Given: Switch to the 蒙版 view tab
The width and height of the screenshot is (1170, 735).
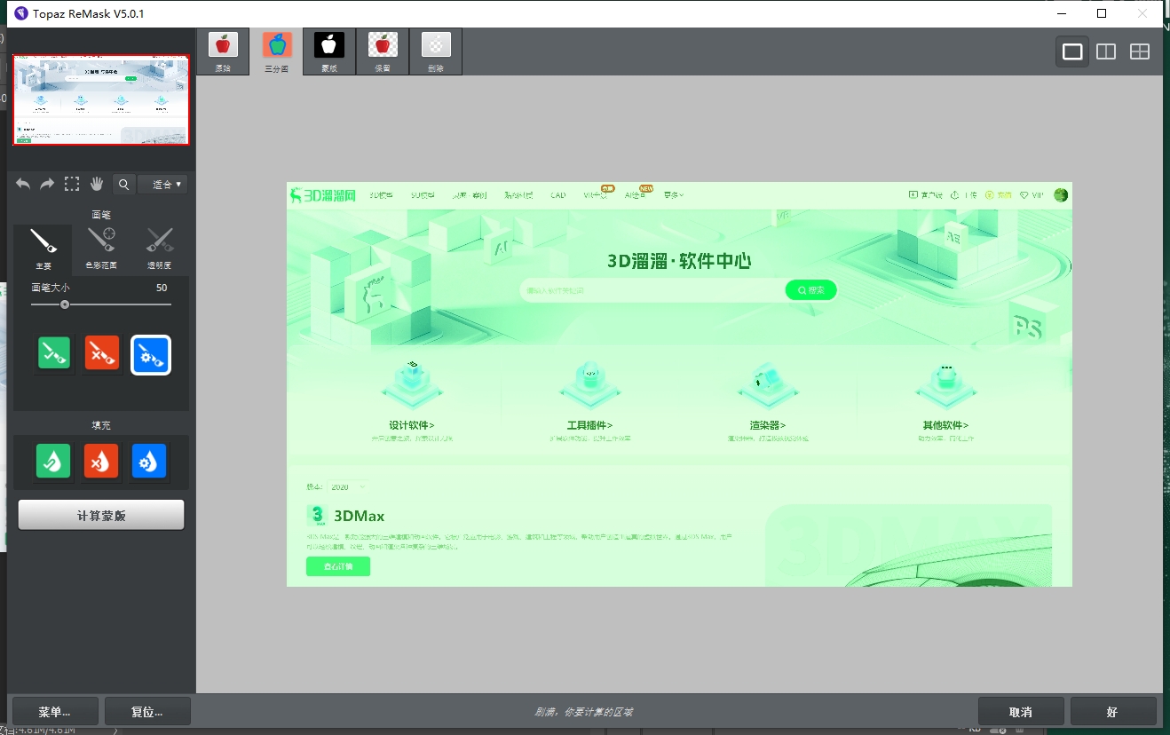Looking at the screenshot, I should click(x=329, y=52).
